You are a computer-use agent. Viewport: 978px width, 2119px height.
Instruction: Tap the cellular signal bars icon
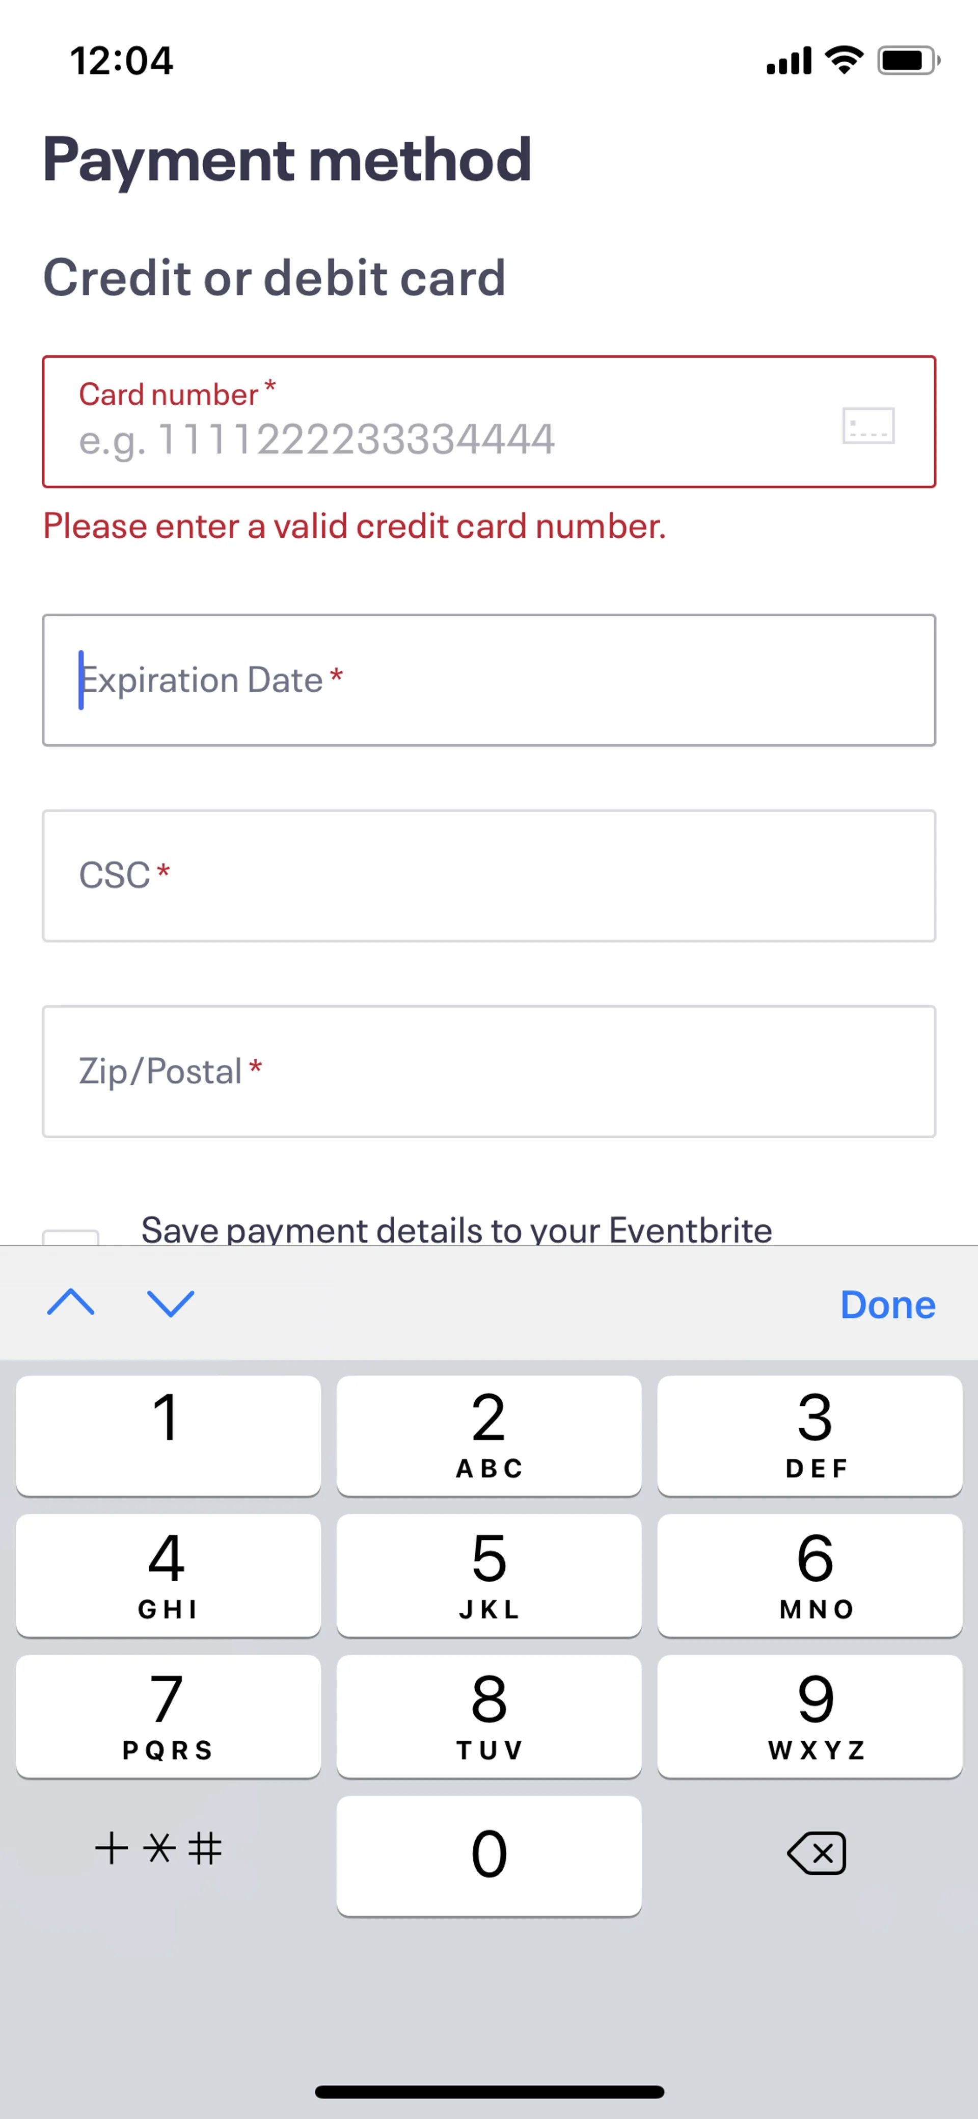pos(788,61)
